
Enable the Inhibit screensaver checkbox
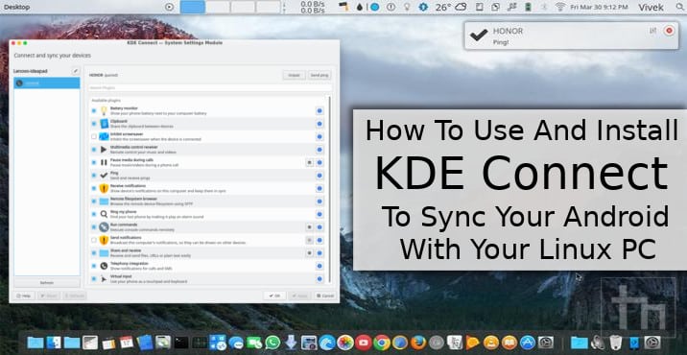click(94, 137)
